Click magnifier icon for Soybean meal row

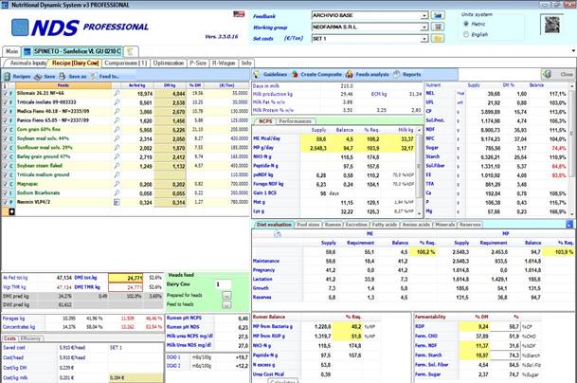click(117, 138)
